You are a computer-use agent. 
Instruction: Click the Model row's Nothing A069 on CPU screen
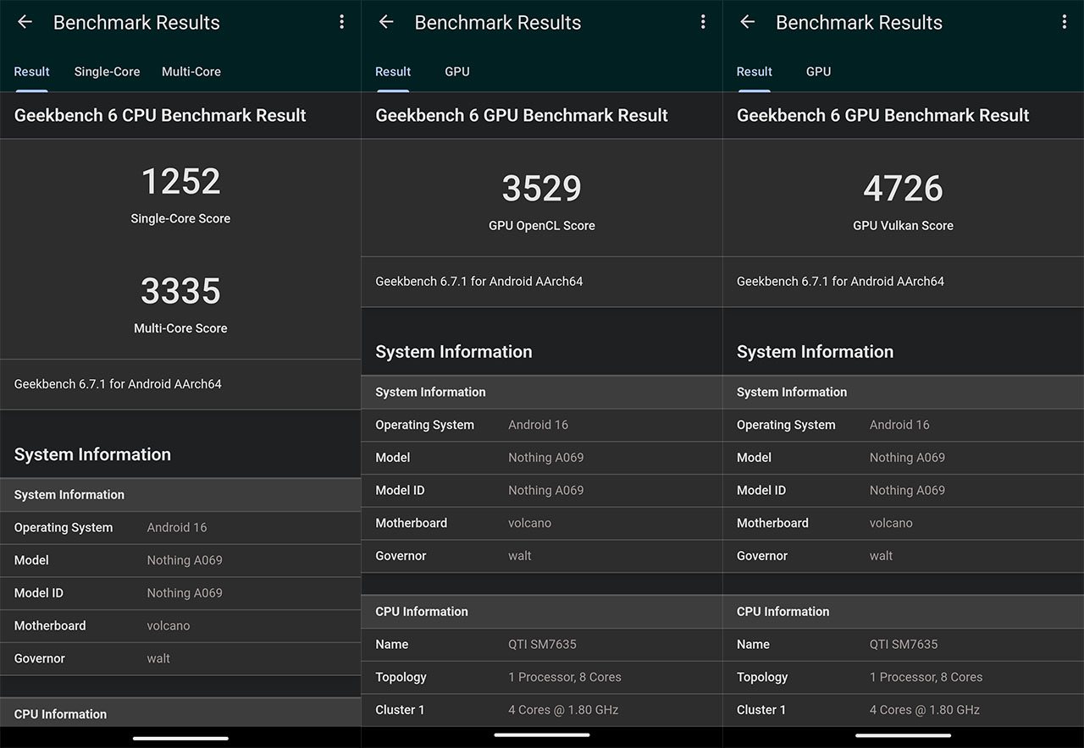[185, 560]
